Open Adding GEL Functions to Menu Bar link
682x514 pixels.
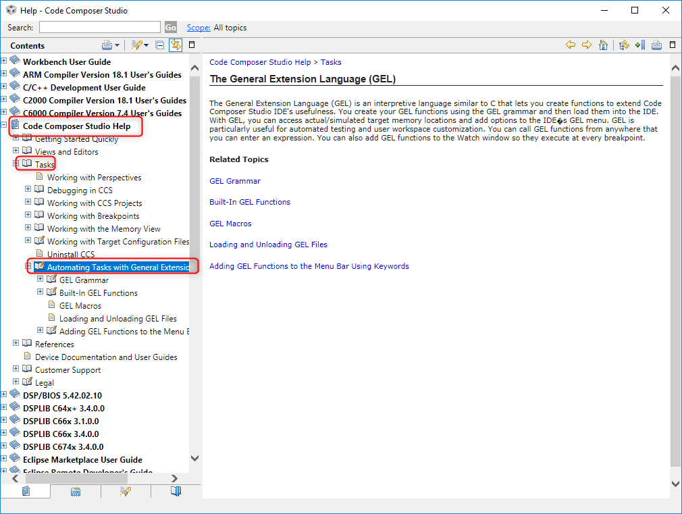pos(309,266)
